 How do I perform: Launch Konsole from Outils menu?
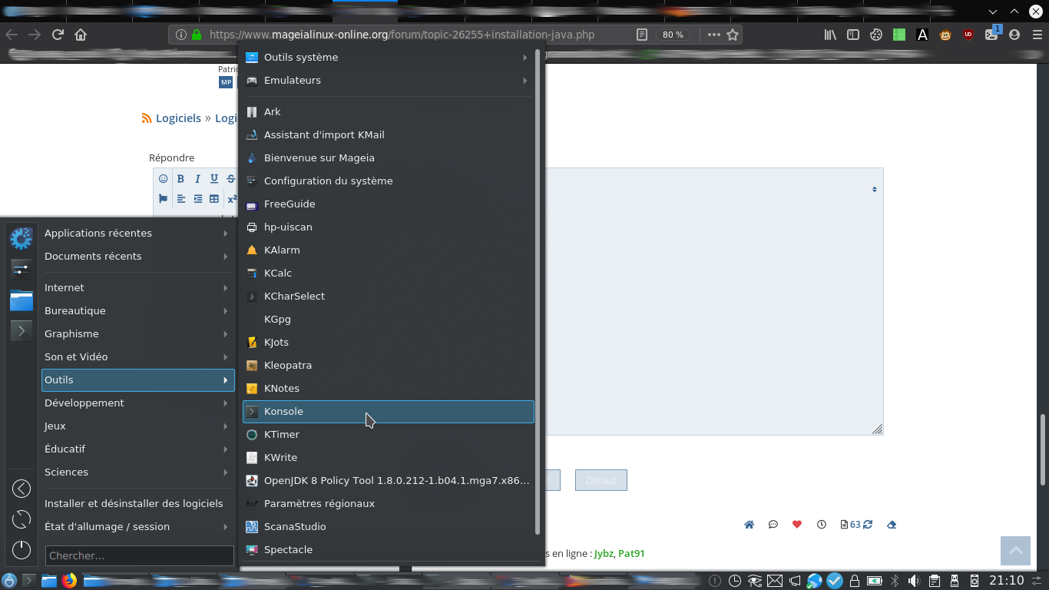coord(388,411)
